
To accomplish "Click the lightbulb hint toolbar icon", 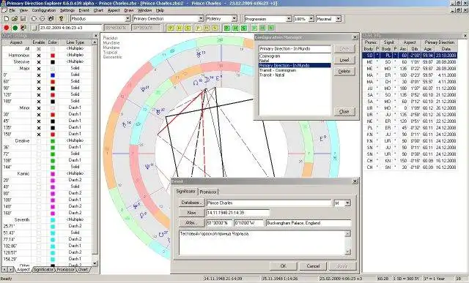I will pyautogui.click(x=62, y=18).
